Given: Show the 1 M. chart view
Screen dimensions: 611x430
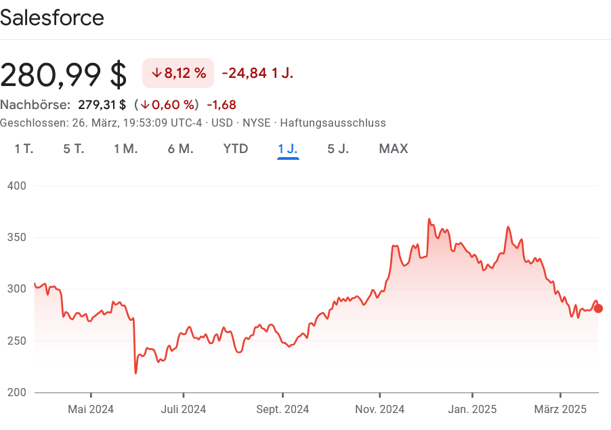Looking at the screenshot, I should [125, 149].
